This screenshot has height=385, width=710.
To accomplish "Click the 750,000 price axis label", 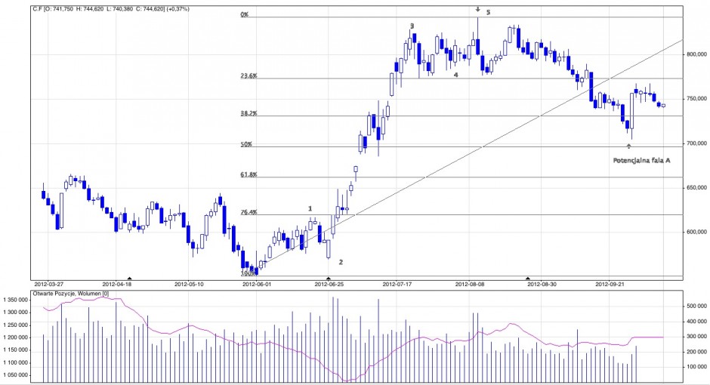I will tap(697, 99).
